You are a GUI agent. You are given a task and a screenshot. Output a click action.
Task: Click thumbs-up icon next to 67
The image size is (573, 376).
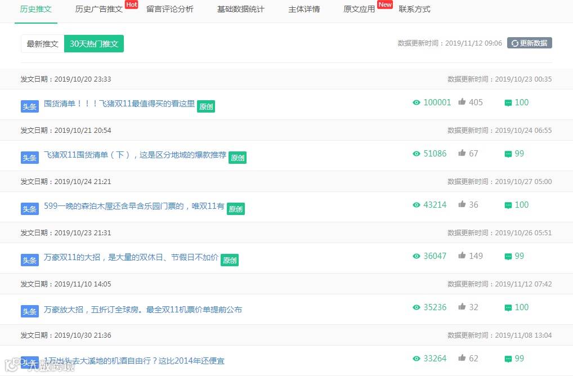pos(462,153)
